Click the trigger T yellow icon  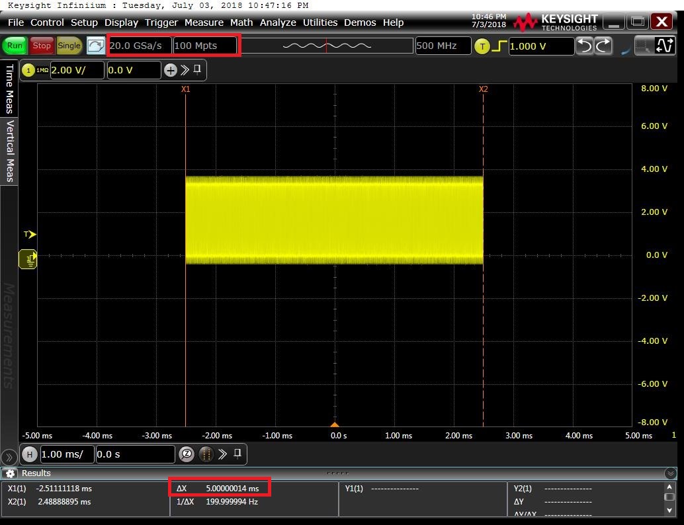point(482,46)
